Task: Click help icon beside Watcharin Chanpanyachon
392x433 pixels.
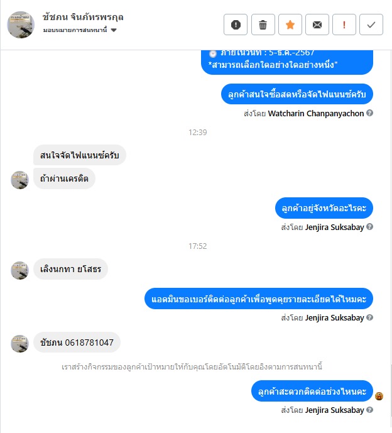Action: (x=369, y=113)
